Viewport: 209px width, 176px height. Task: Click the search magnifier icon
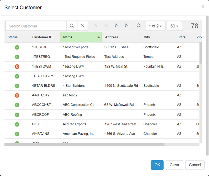72,26
